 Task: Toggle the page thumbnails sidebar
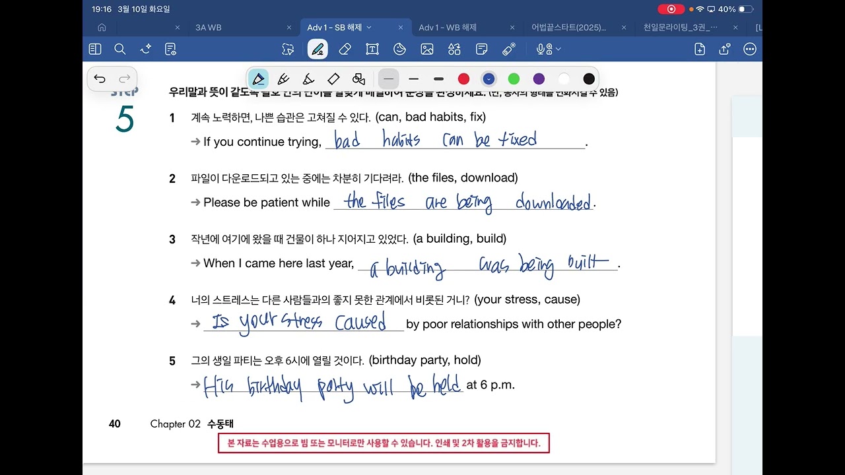tap(95, 49)
